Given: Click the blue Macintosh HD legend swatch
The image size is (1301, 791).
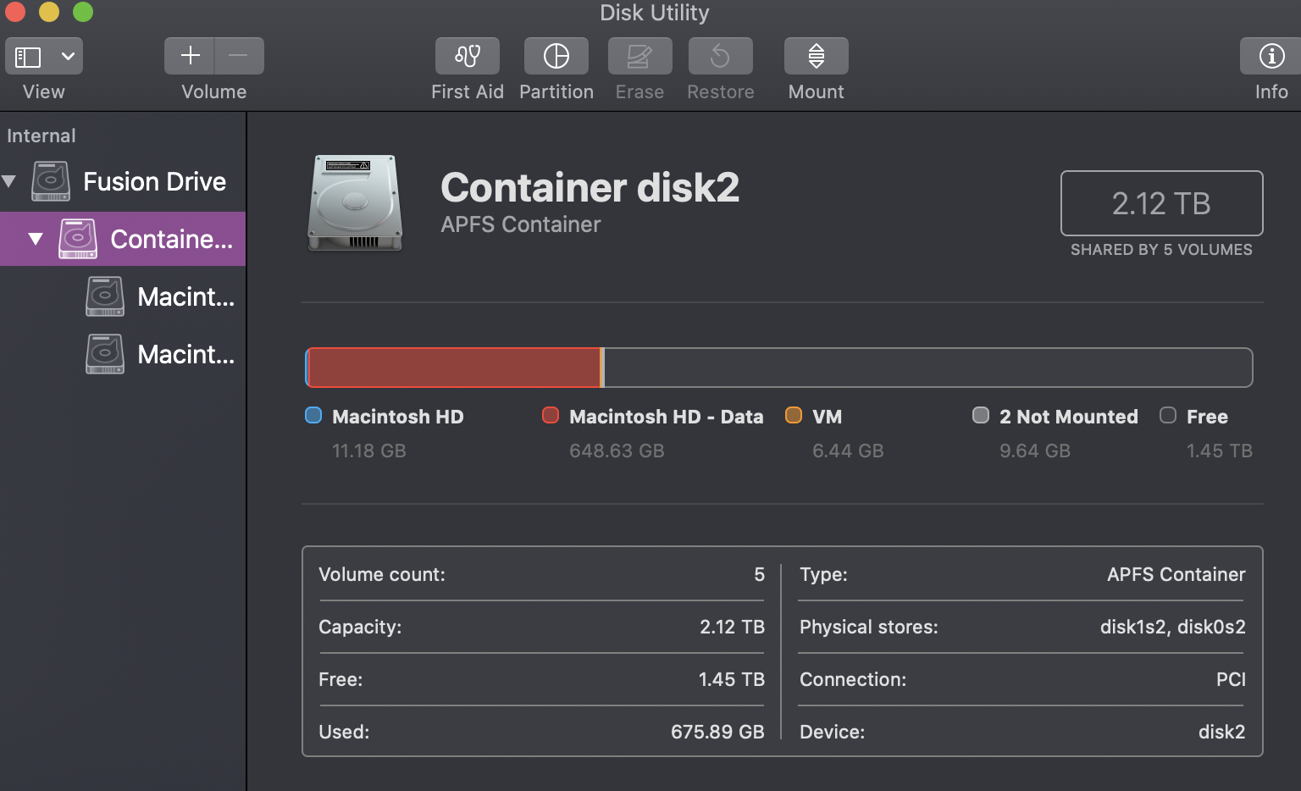Looking at the screenshot, I should pos(313,415).
